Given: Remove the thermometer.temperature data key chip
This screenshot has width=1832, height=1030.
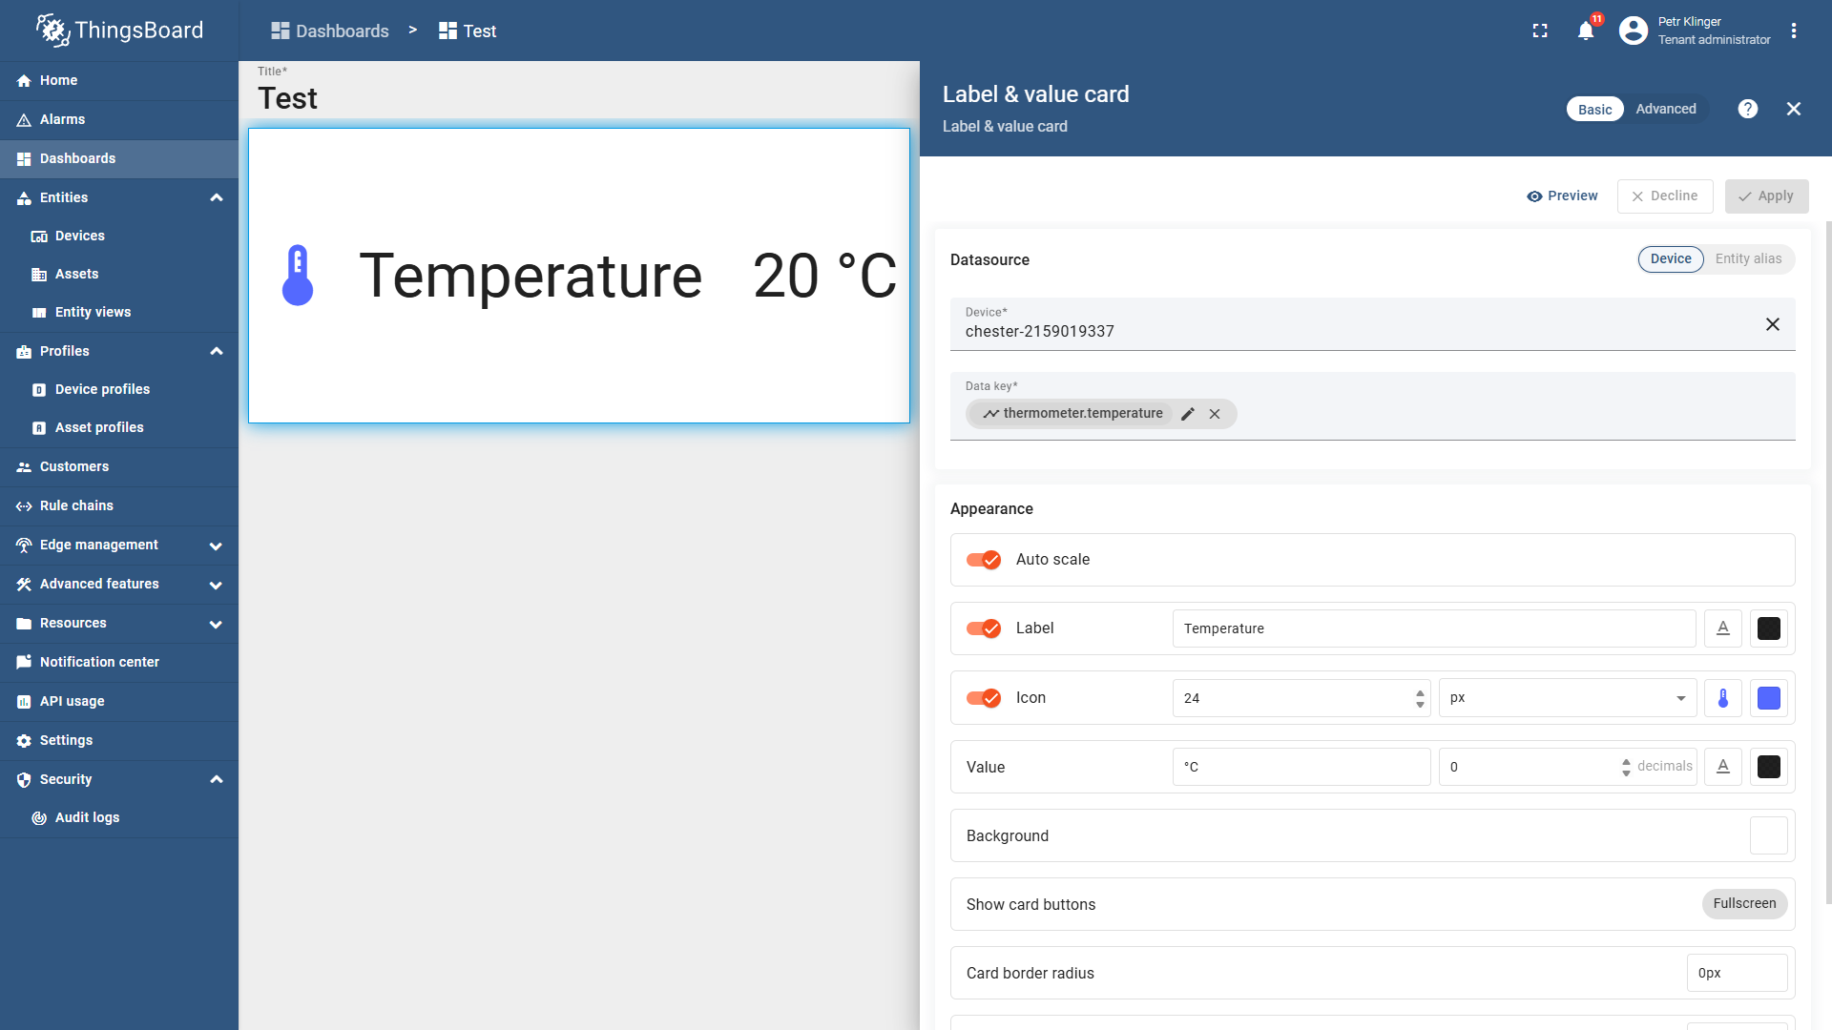Looking at the screenshot, I should coord(1215,414).
